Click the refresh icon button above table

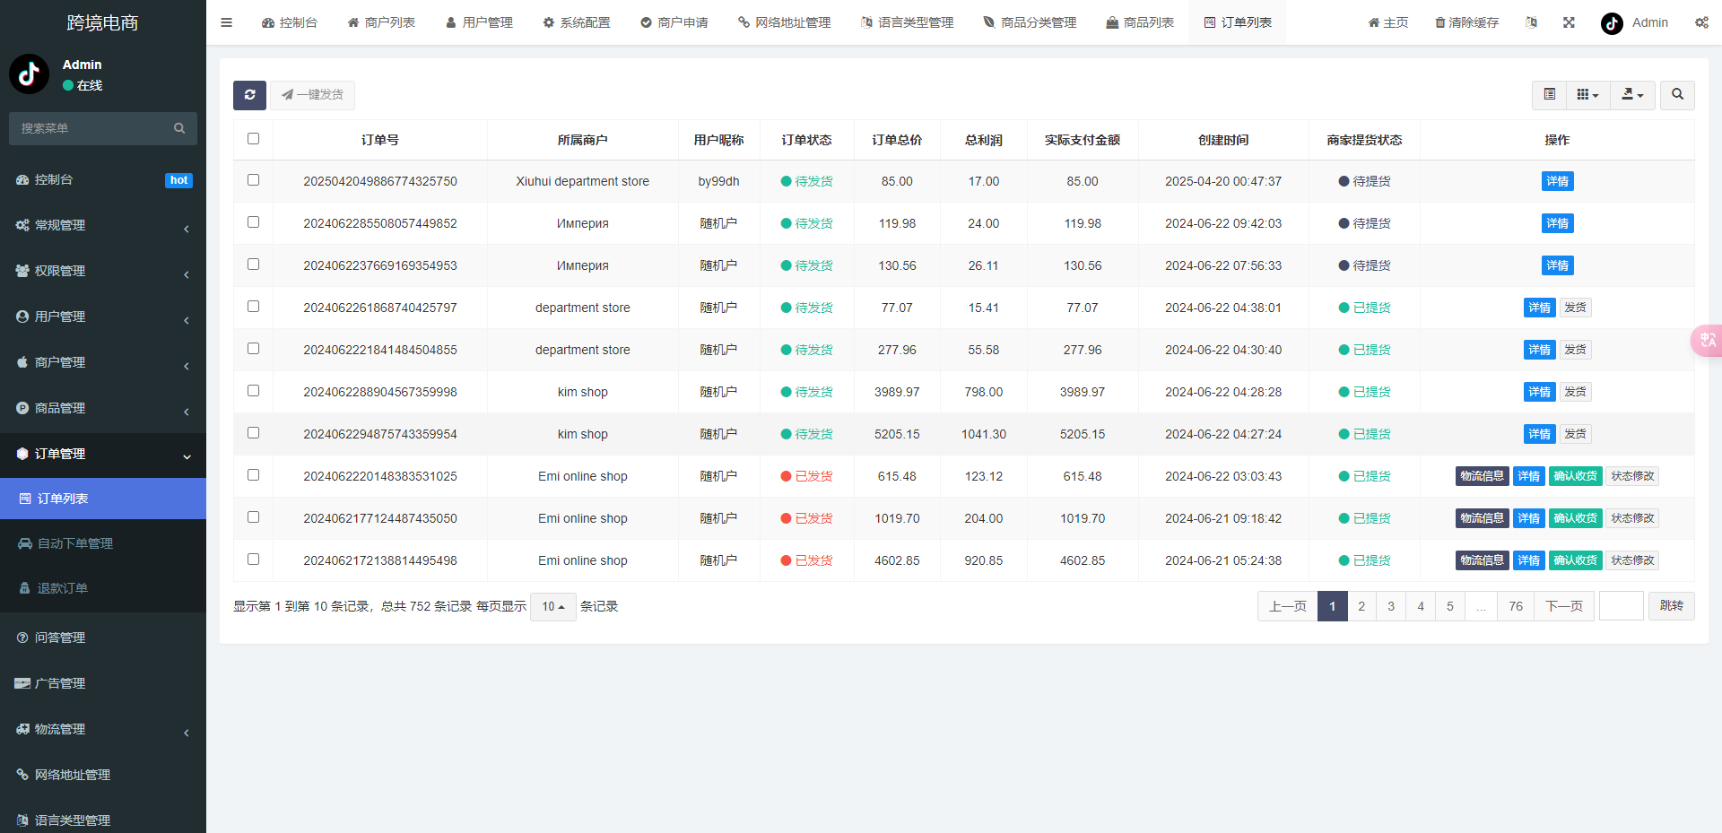(249, 95)
